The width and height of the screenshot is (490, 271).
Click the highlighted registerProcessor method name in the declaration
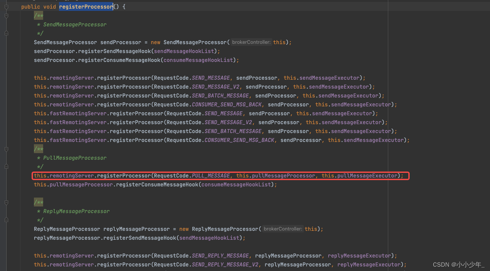[x=86, y=7]
